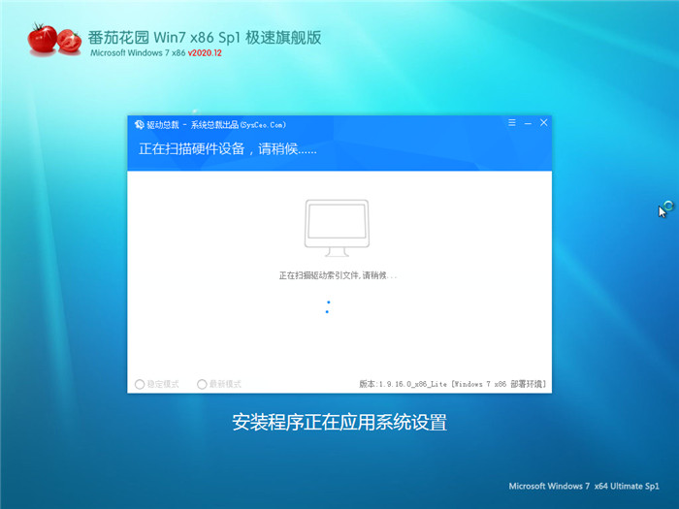Click the window title 驱动总裁 - 系统总裁出品
The width and height of the screenshot is (679, 509).
tap(216, 125)
